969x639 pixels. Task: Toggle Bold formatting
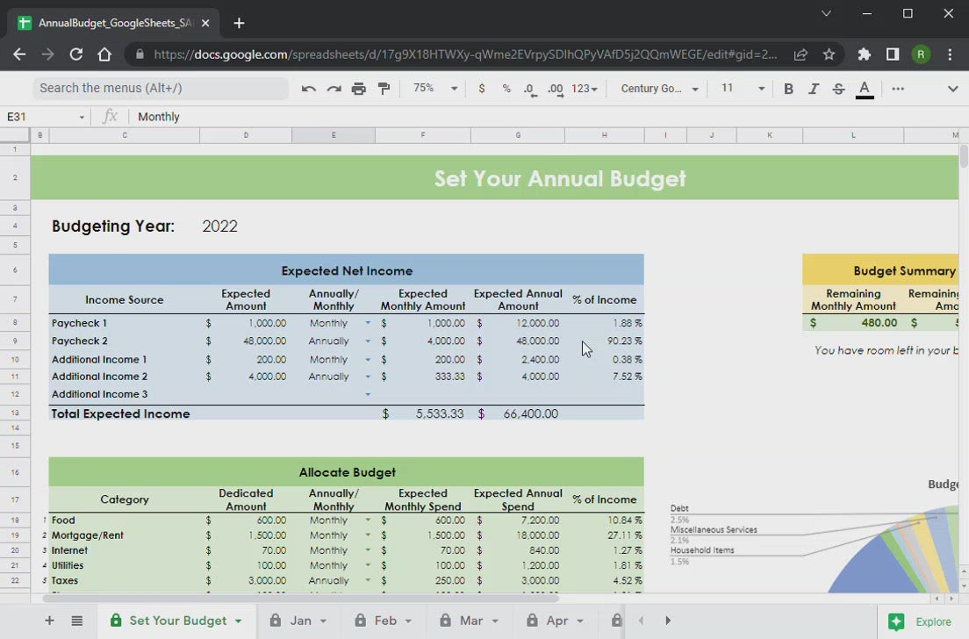[x=788, y=89]
